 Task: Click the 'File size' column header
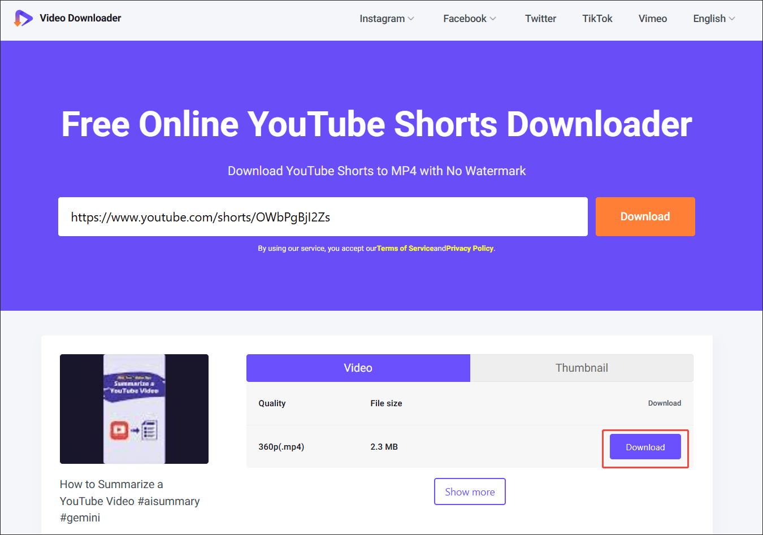[x=387, y=403]
